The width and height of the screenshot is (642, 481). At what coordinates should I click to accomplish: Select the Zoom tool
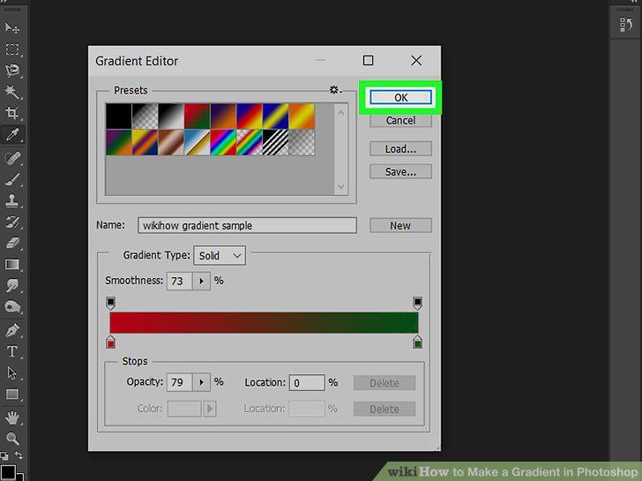(11, 439)
